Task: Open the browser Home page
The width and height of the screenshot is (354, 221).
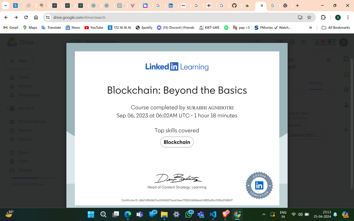Action: [36, 17]
